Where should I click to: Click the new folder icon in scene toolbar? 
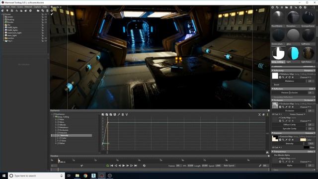click(38, 10)
